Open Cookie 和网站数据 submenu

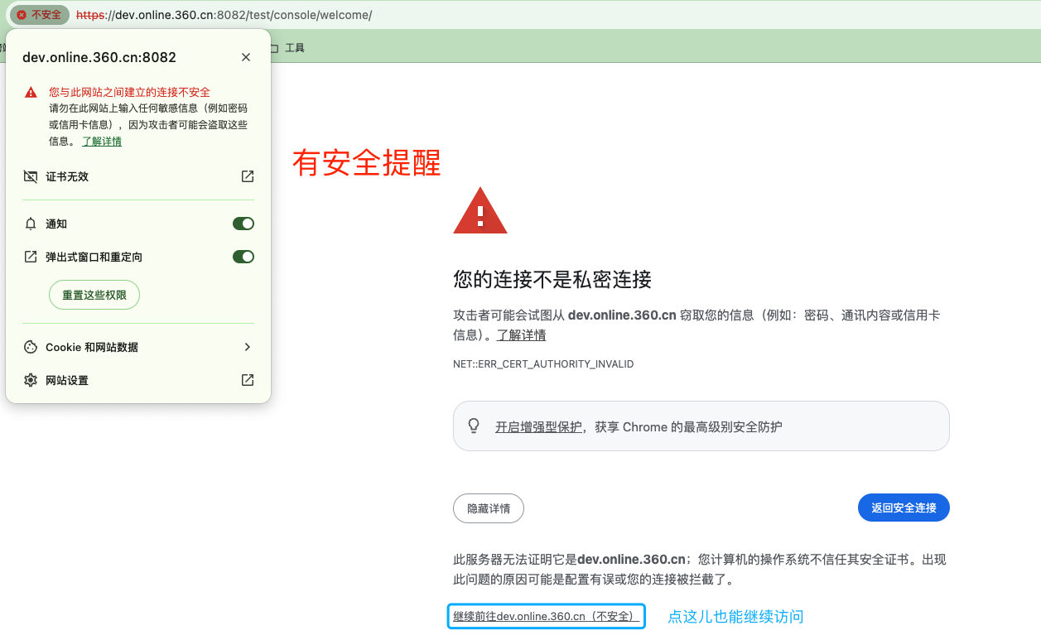[138, 347]
